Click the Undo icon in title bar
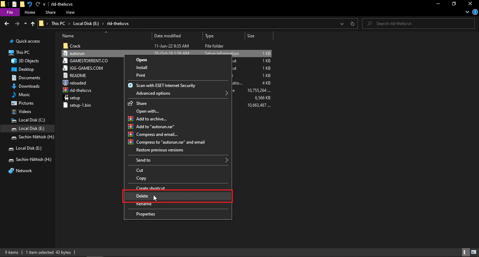Image resolution: width=479 pixels, height=257 pixels. click(30, 4)
